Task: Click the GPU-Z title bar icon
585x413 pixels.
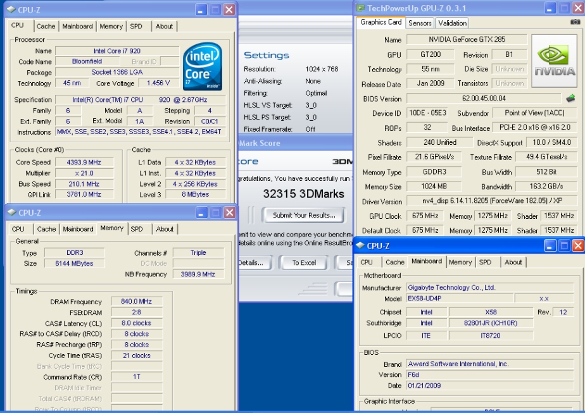Action: (x=360, y=8)
